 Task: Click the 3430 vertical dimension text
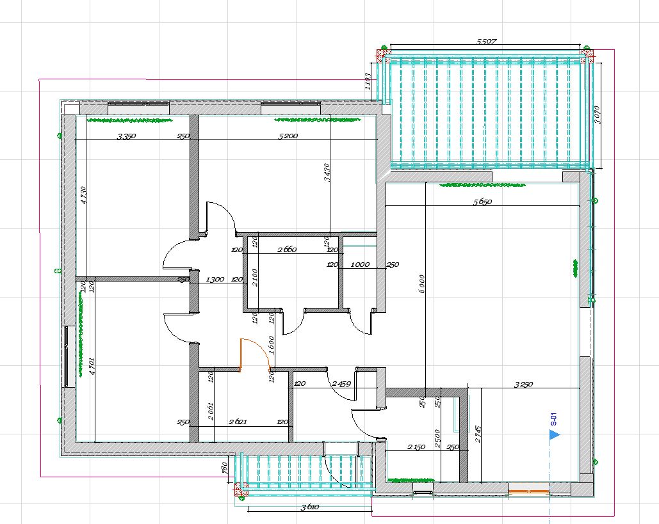[x=327, y=172]
